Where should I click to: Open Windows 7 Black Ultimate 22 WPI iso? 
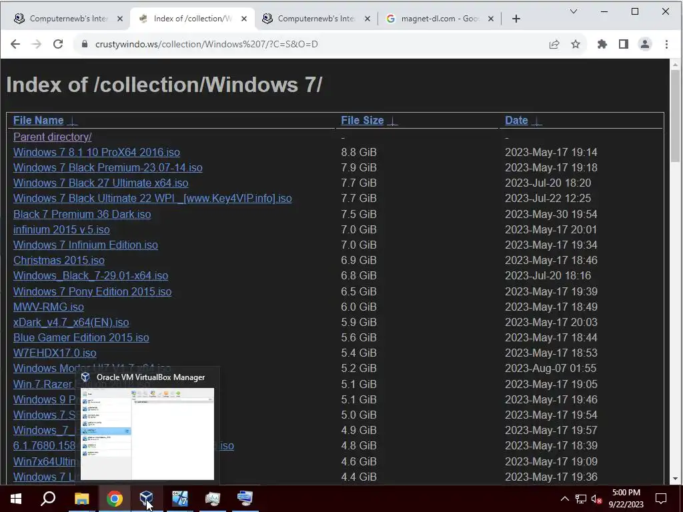pyautogui.click(x=153, y=198)
